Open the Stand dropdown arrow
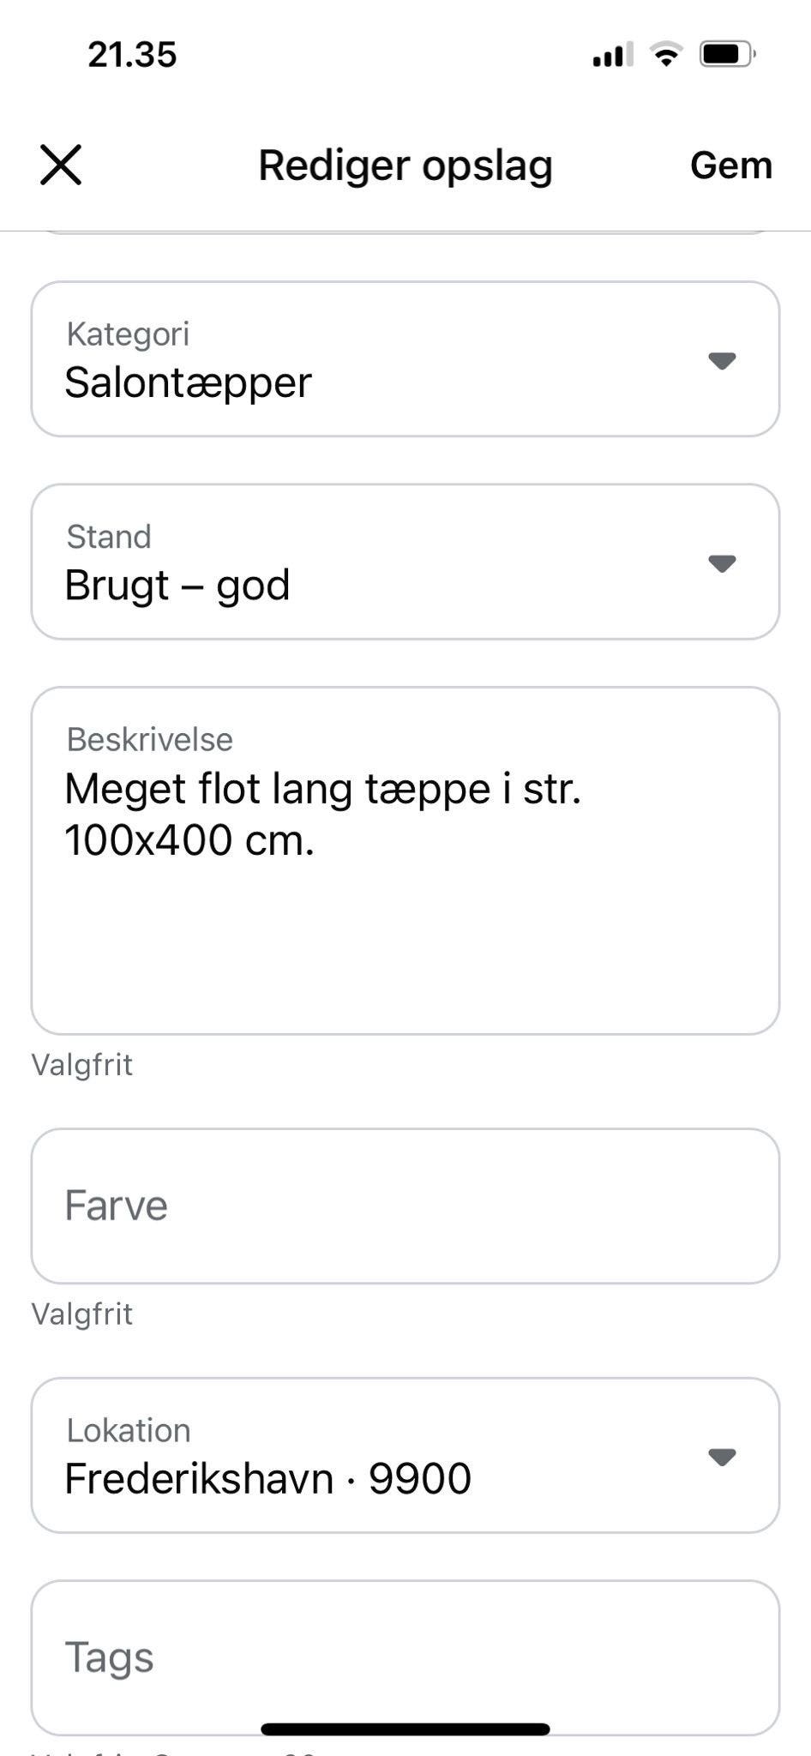 click(x=722, y=563)
